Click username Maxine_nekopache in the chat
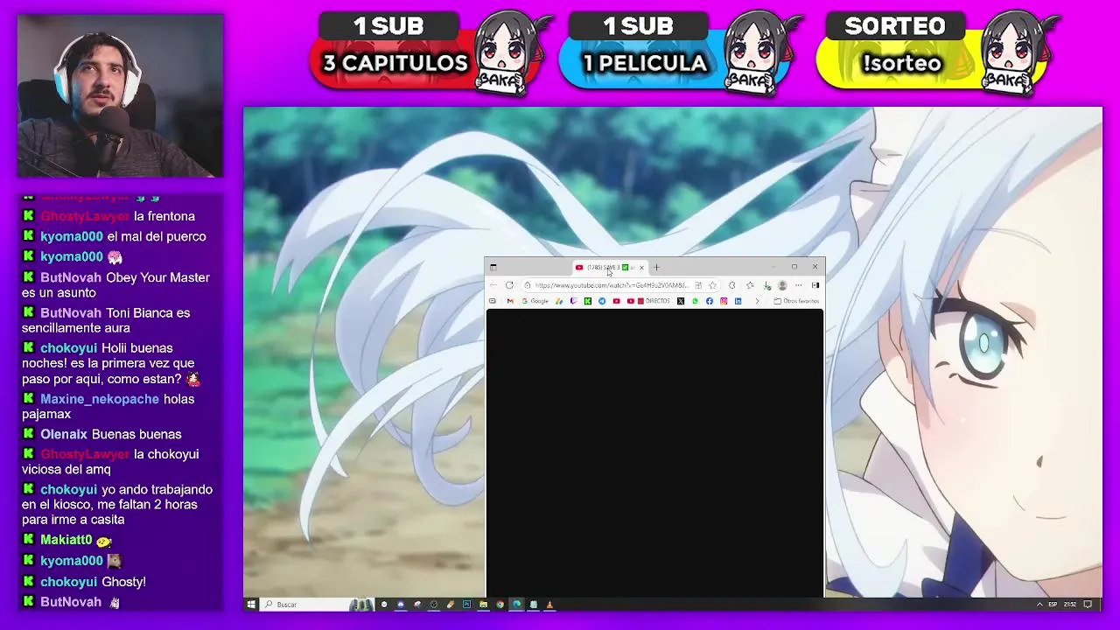 (100, 399)
